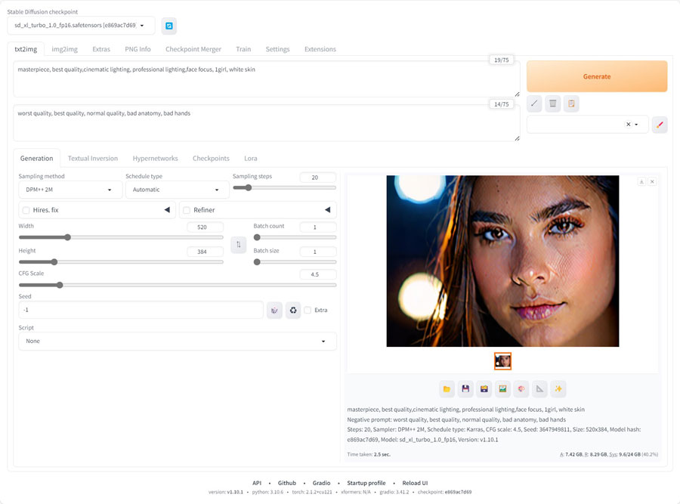Click the Reload UI link
This screenshot has height=504, width=680.
pyautogui.click(x=415, y=483)
